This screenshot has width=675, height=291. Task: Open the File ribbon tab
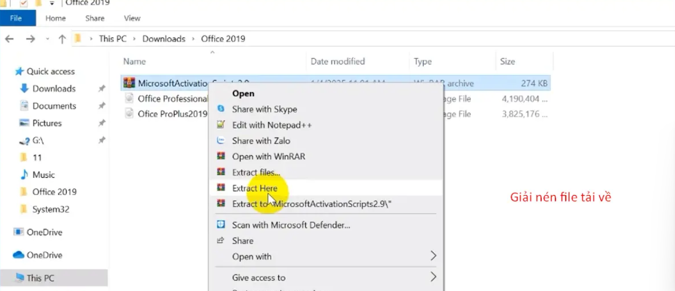click(16, 18)
